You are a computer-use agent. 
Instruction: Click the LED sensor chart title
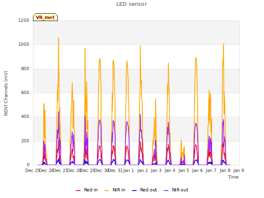click(x=132, y=4)
